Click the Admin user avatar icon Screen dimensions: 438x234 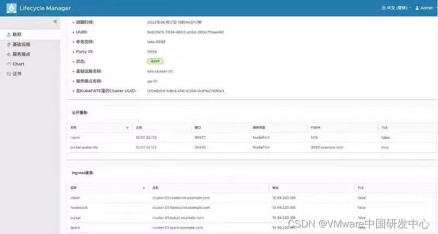[x=417, y=8]
